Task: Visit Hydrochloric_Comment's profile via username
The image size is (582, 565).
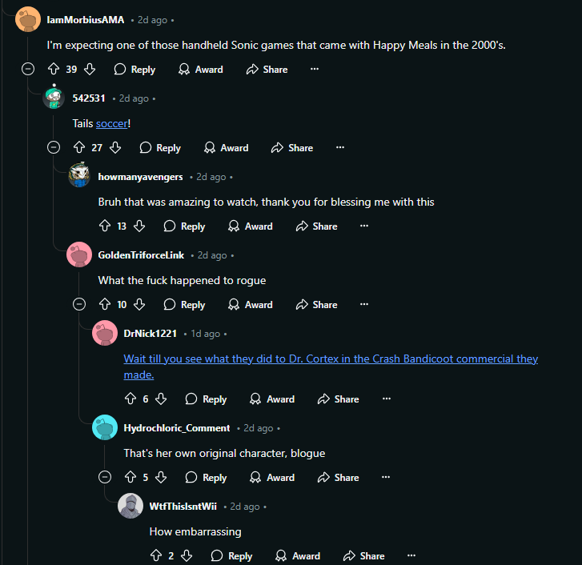Action: (177, 428)
